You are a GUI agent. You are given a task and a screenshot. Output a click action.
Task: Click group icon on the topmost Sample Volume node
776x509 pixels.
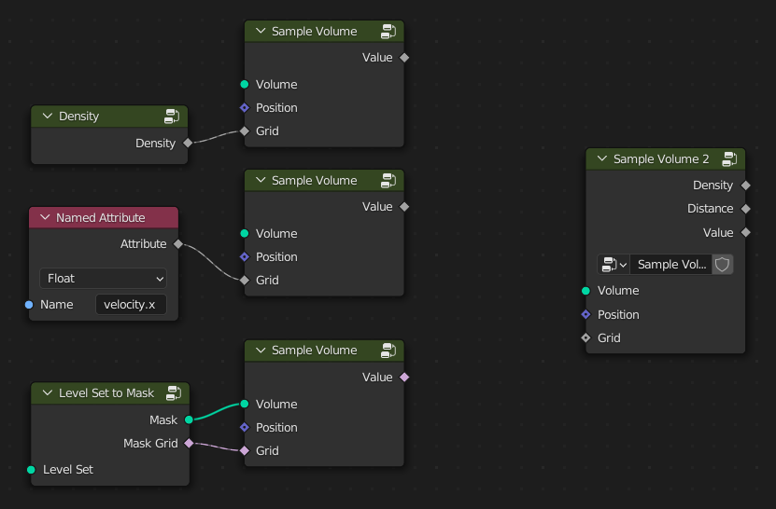coord(388,32)
